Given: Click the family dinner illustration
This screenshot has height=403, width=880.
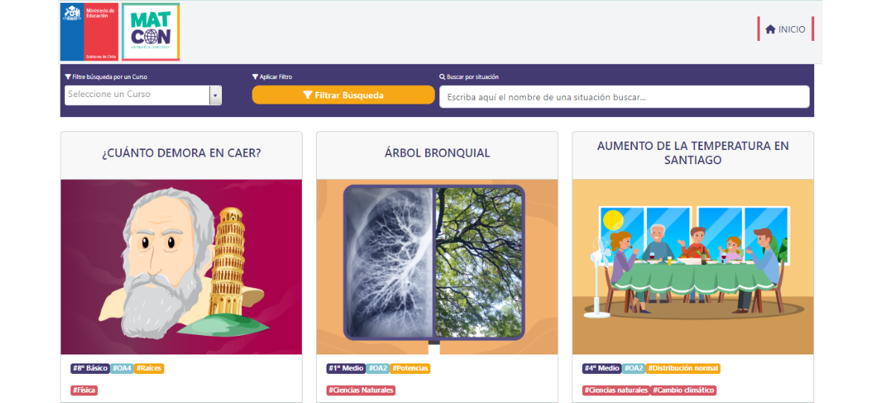Looking at the screenshot, I should click(x=692, y=266).
